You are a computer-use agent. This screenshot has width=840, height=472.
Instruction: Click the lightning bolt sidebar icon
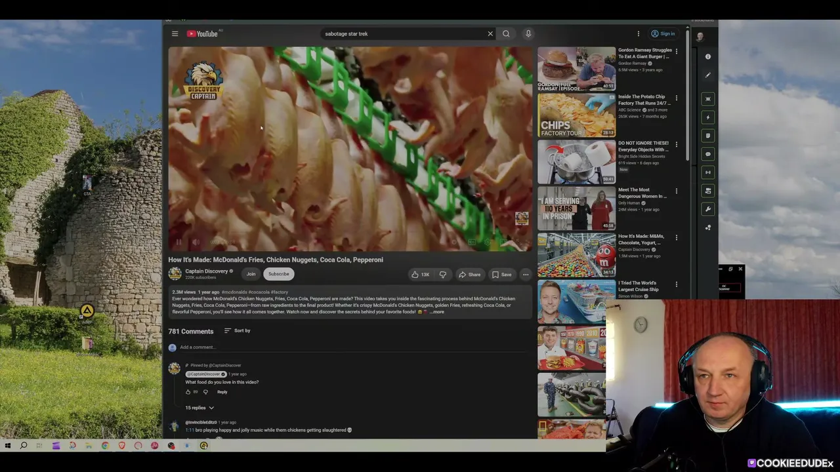pyautogui.click(x=708, y=117)
